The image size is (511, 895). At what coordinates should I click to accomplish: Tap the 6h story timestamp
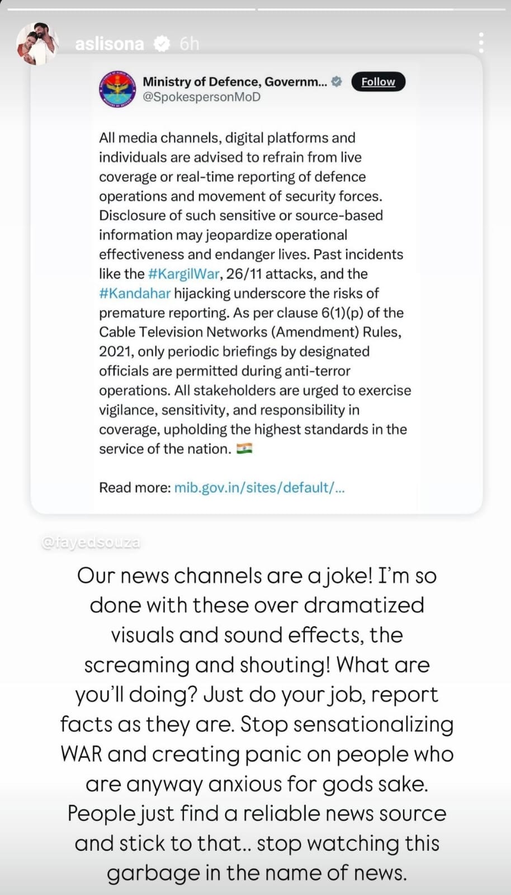(x=190, y=44)
